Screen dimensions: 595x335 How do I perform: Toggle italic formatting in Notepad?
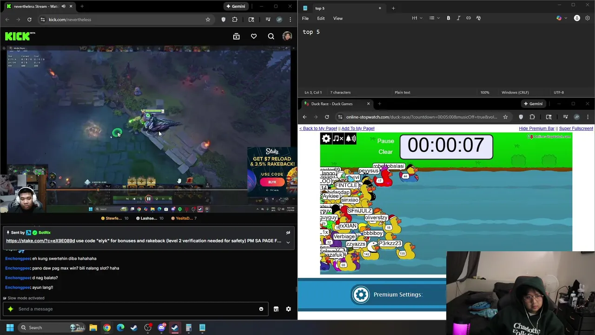(x=458, y=18)
